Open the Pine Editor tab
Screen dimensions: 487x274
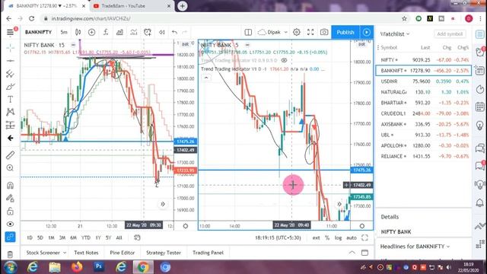123,253
